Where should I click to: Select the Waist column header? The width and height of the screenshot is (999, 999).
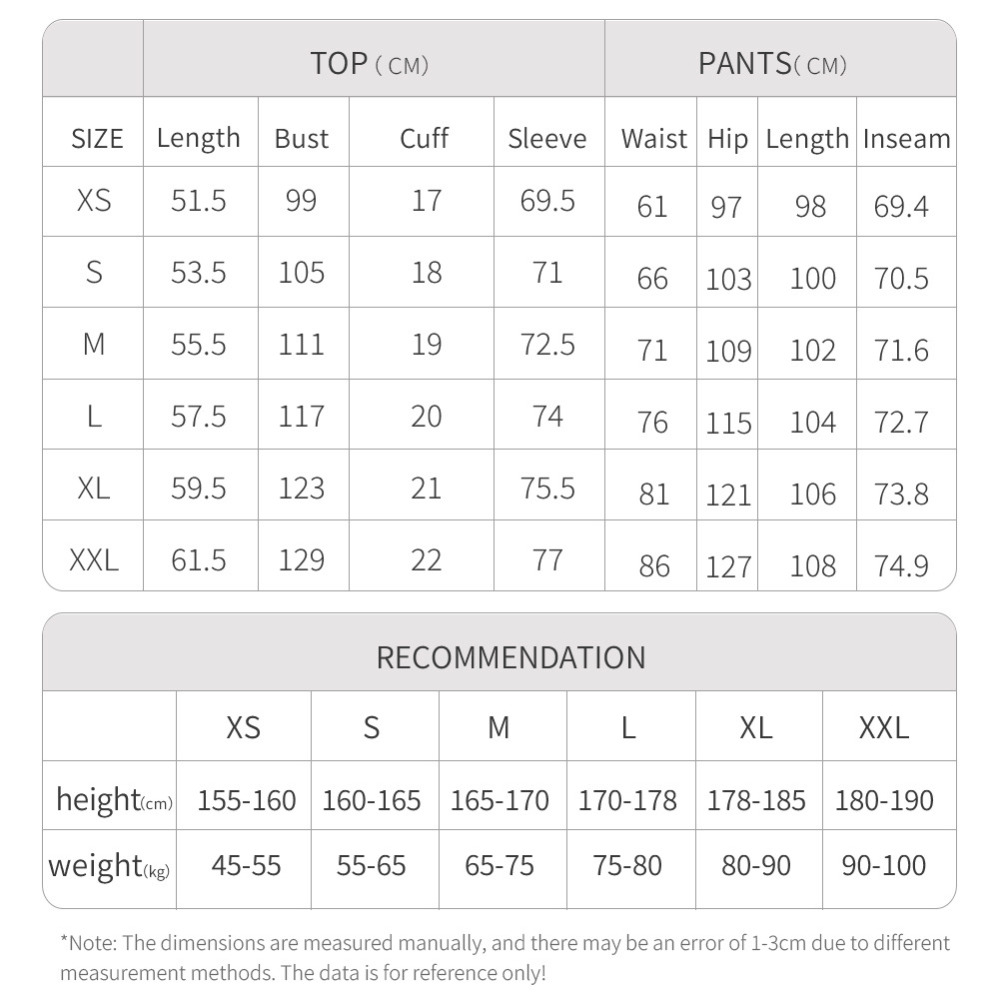653,139
